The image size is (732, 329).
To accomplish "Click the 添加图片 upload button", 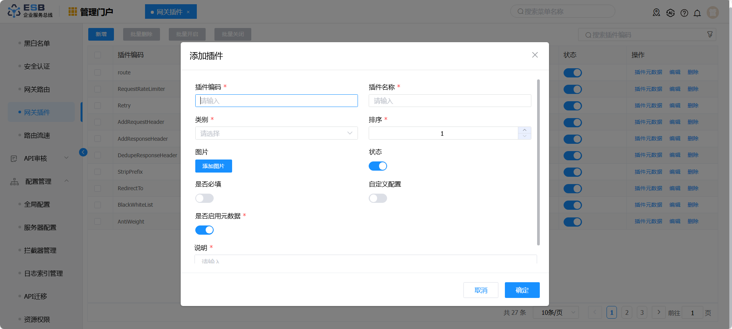I will [213, 166].
